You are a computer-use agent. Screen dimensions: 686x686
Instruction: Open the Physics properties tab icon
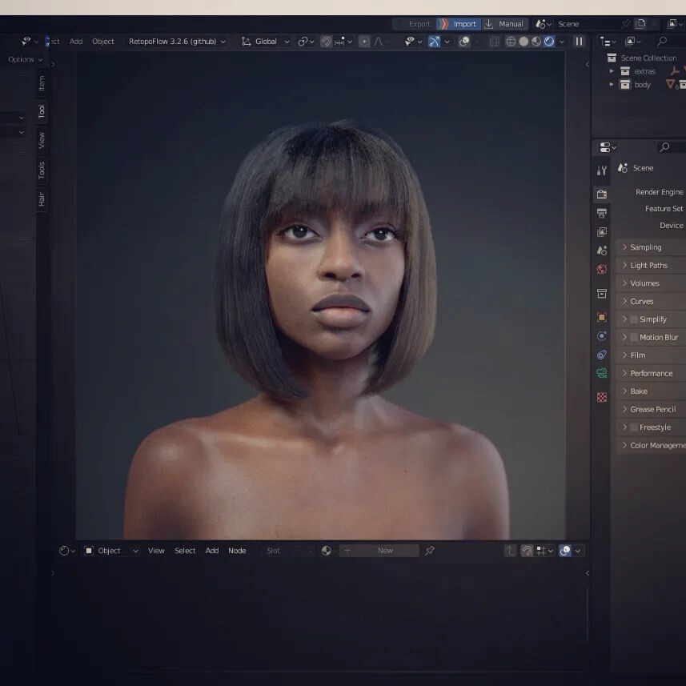pos(602,336)
